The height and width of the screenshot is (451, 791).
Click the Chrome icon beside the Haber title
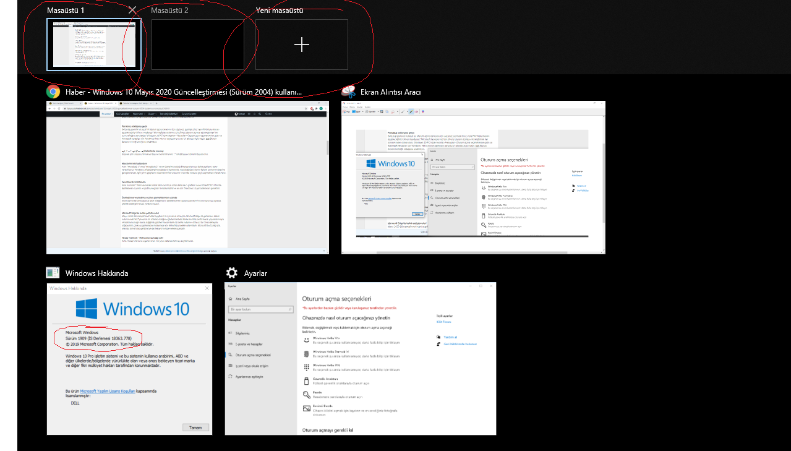tap(53, 92)
